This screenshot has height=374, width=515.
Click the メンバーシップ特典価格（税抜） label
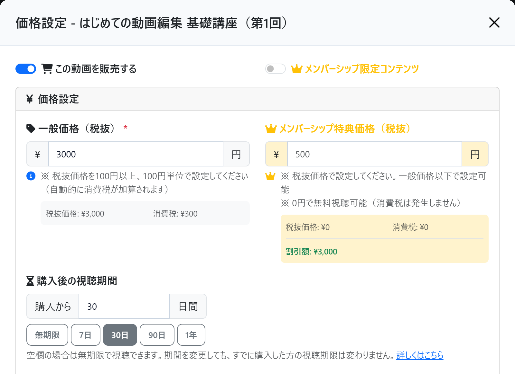345,129
